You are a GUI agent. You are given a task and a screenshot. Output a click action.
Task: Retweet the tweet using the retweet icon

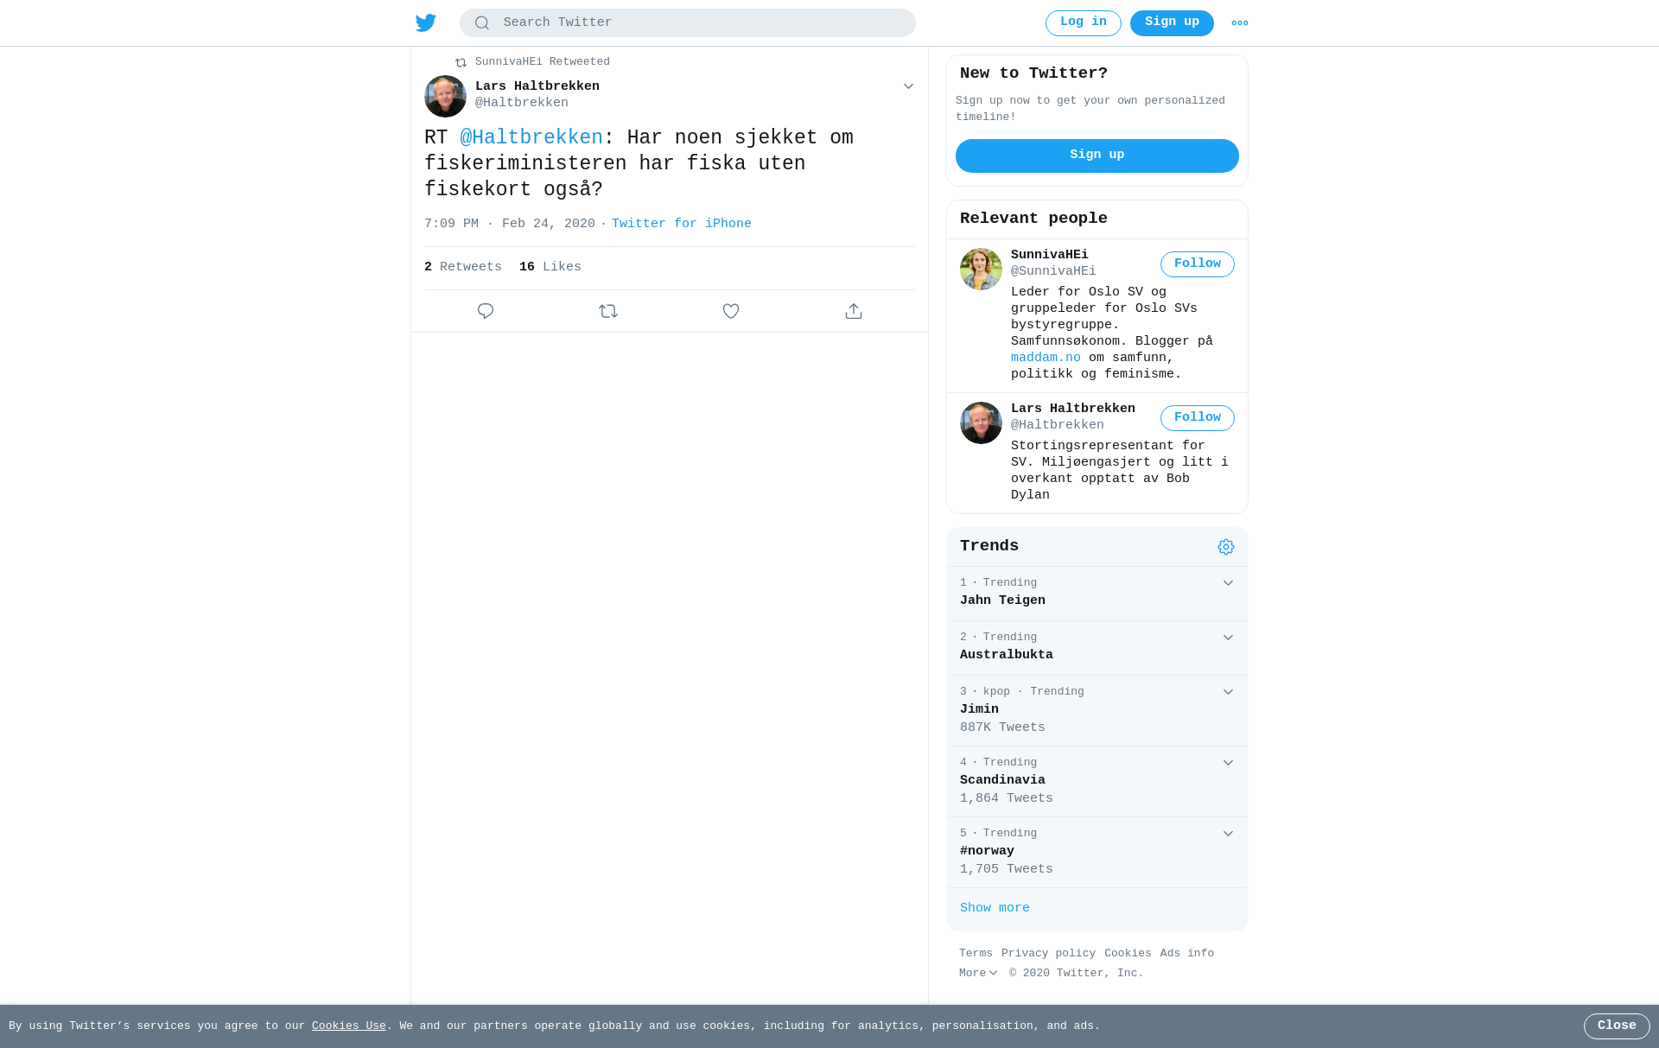click(608, 311)
